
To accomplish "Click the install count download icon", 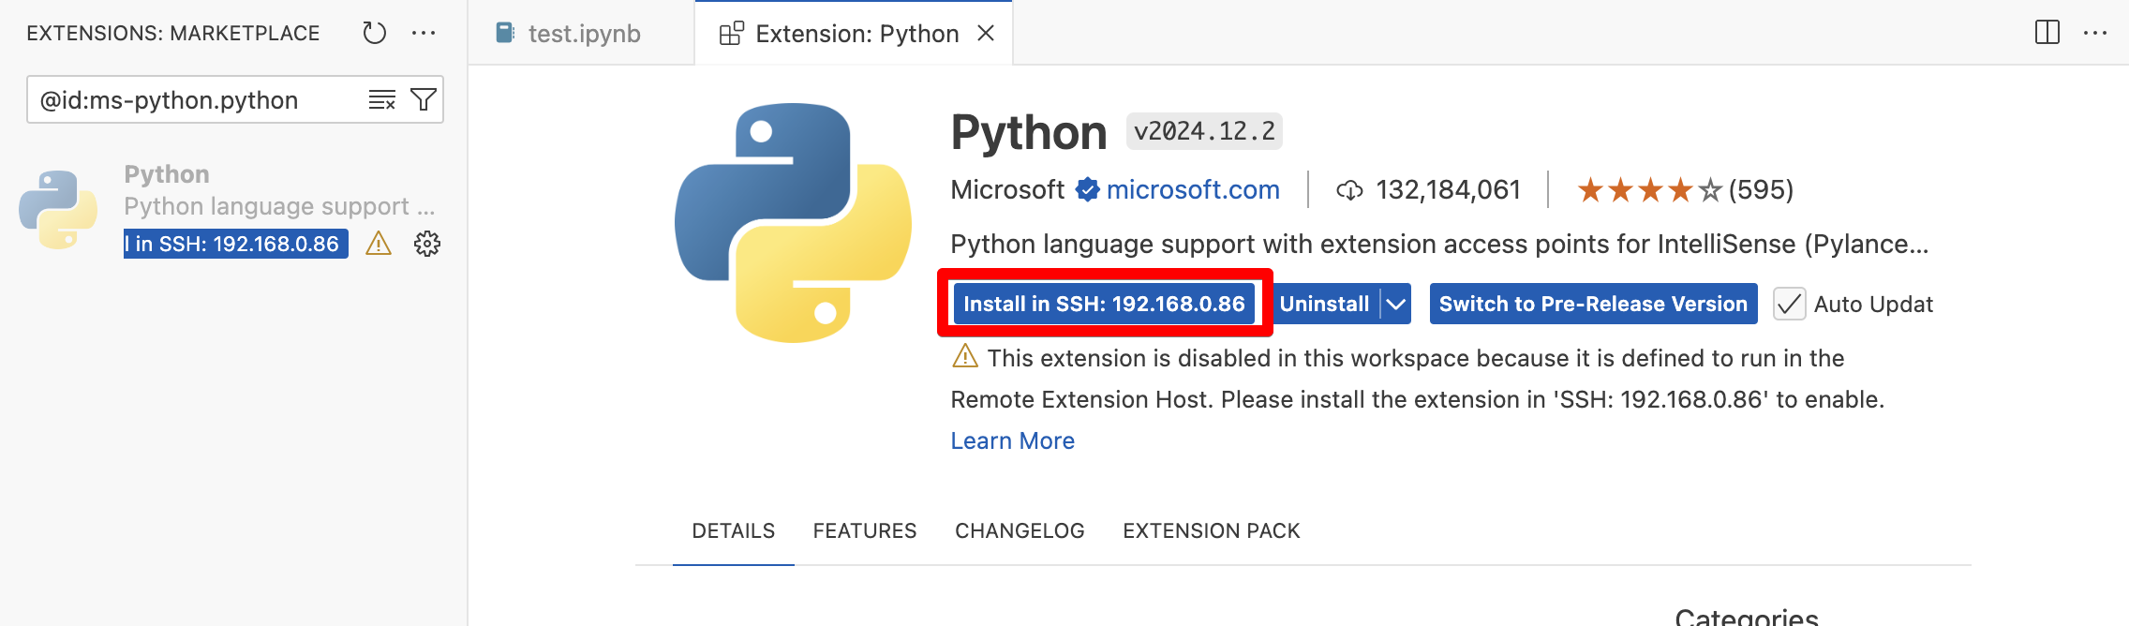I will pyautogui.click(x=1349, y=190).
